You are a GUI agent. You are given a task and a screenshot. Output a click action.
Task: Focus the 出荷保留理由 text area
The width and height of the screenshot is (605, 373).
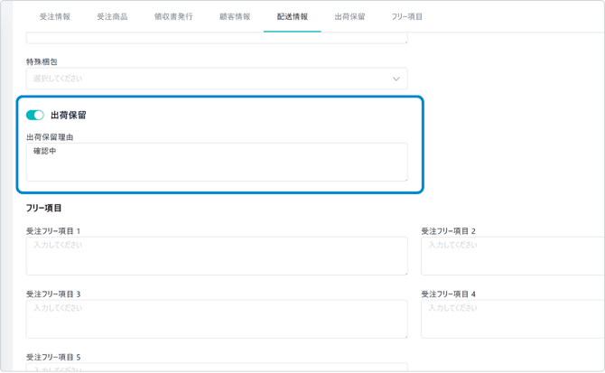pyautogui.click(x=216, y=163)
